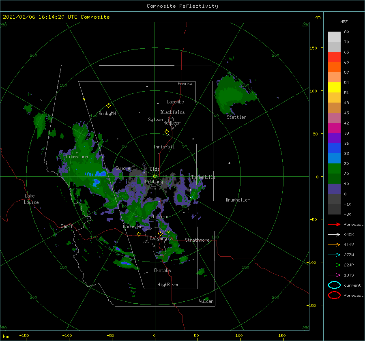Click the cyan current ellipse icon
Screen dimensions: 365x341
tap(334, 285)
